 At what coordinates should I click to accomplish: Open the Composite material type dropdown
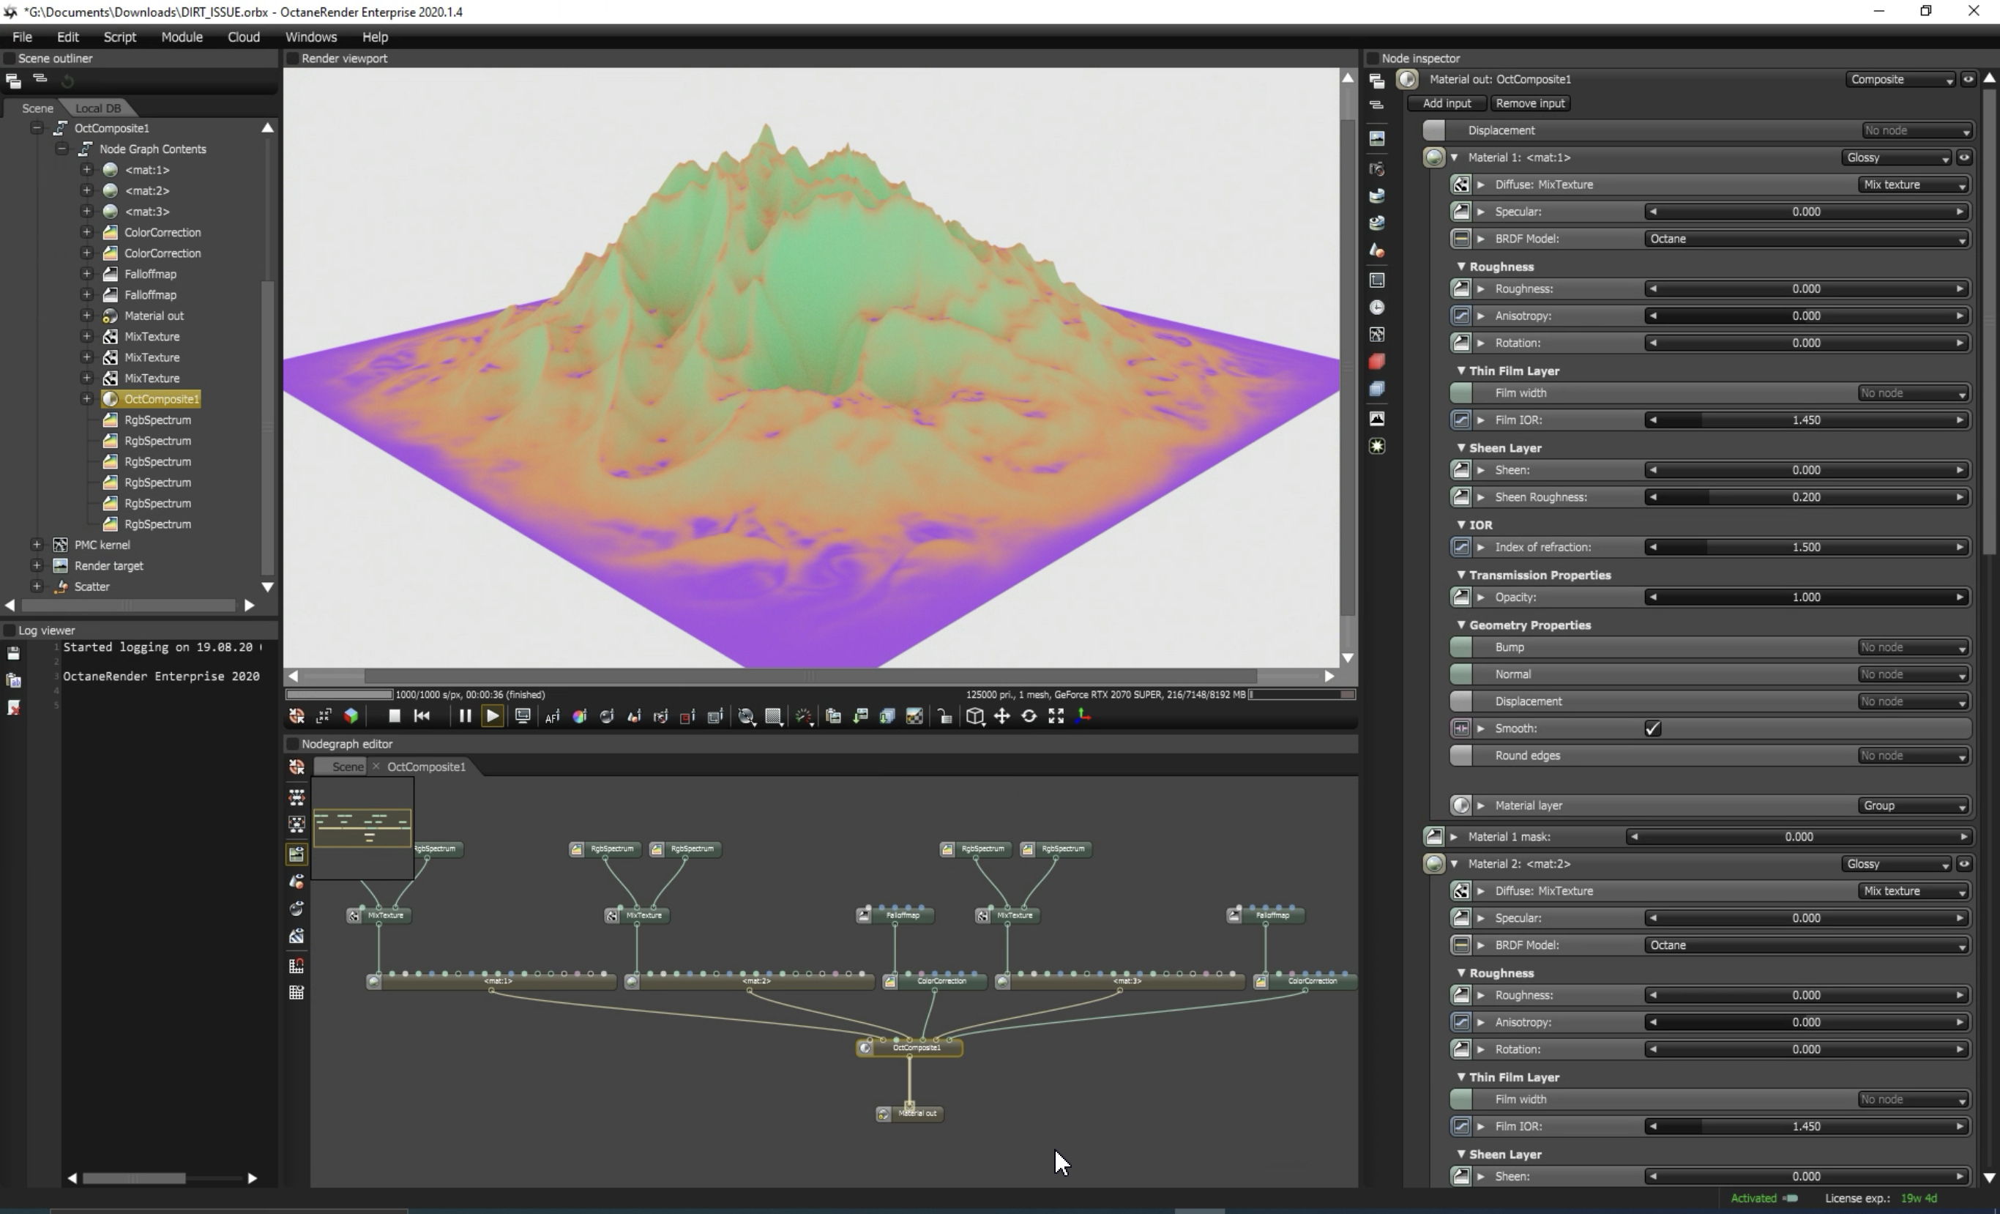click(1900, 80)
